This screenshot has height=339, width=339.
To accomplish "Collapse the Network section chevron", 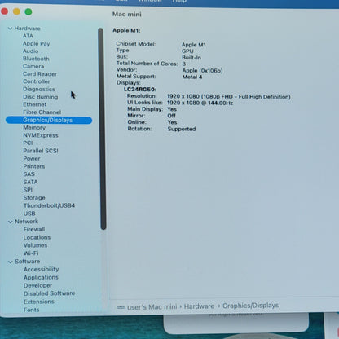I will click(x=11, y=222).
